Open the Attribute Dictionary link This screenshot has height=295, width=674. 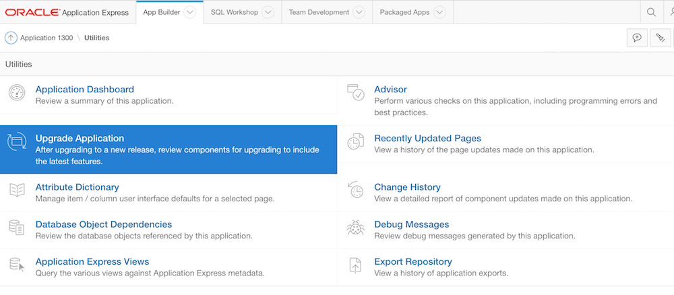pos(77,187)
